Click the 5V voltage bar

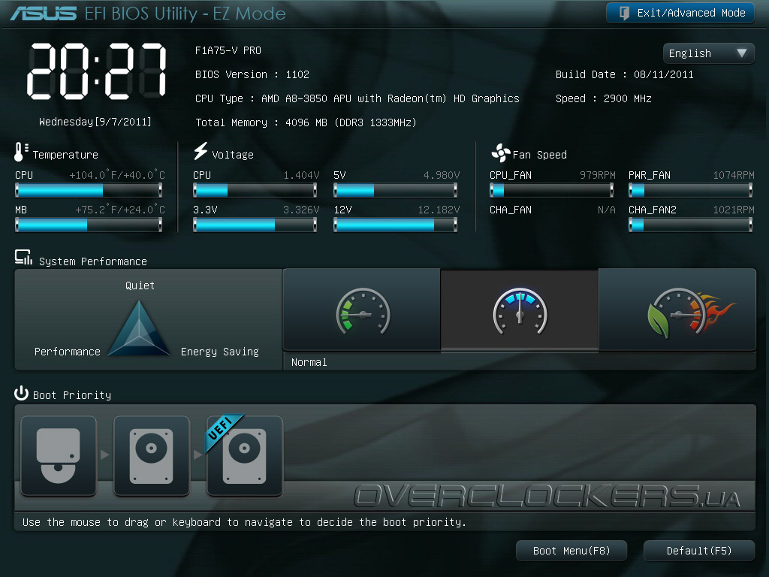pyautogui.click(x=395, y=190)
